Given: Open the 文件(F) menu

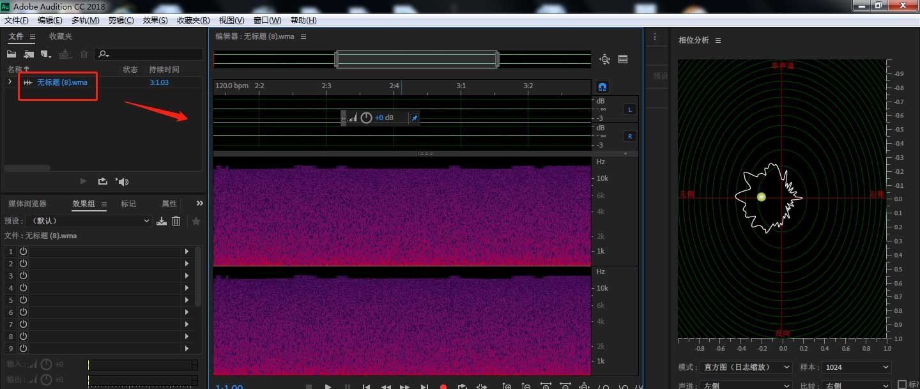Looking at the screenshot, I should (17, 20).
